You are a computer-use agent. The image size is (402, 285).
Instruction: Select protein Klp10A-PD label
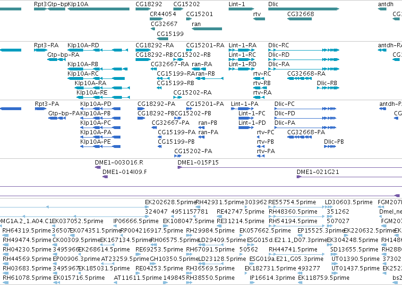point(95,104)
